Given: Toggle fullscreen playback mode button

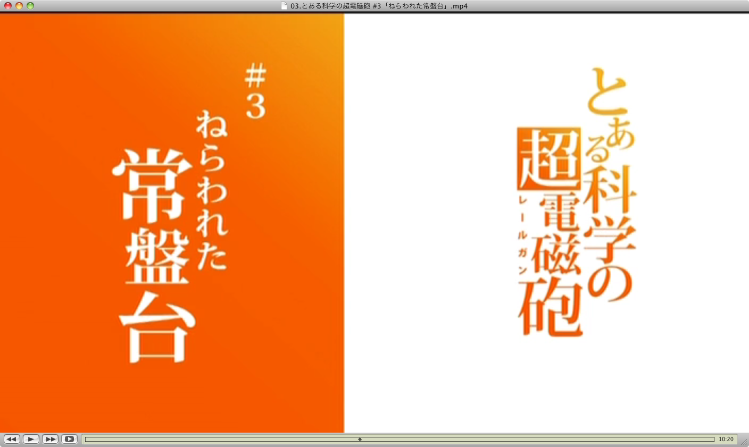Looking at the screenshot, I should [x=69, y=439].
